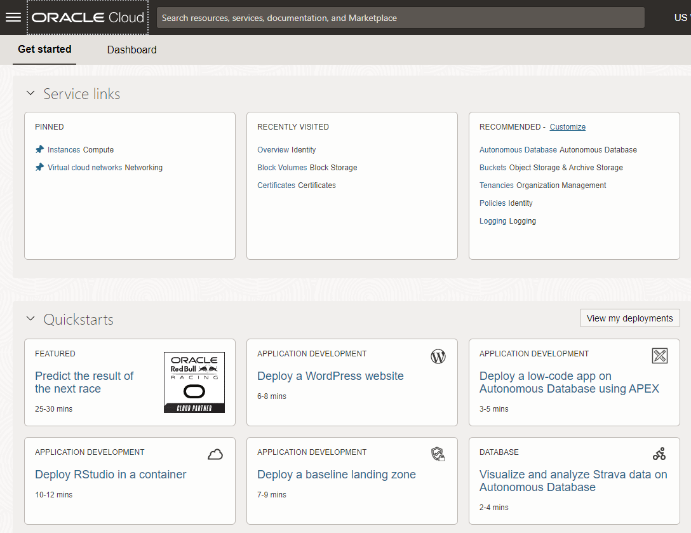Click the 3-5 mins duration text
The width and height of the screenshot is (691, 533).
click(x=493, y=408)
